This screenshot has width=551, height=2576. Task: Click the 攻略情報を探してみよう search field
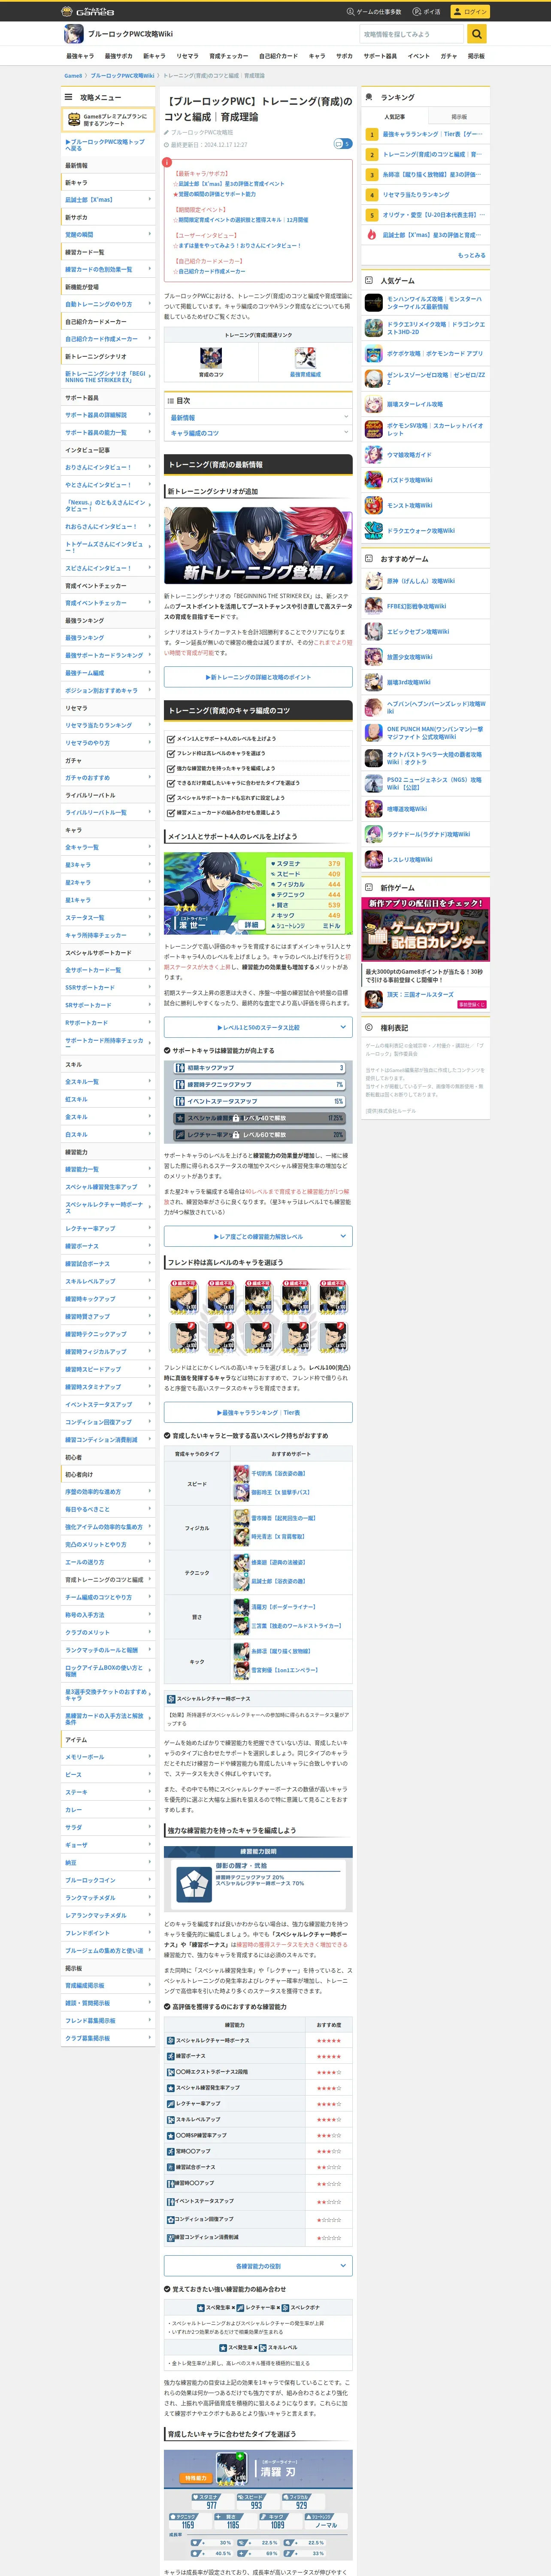[x=413, y=34]
